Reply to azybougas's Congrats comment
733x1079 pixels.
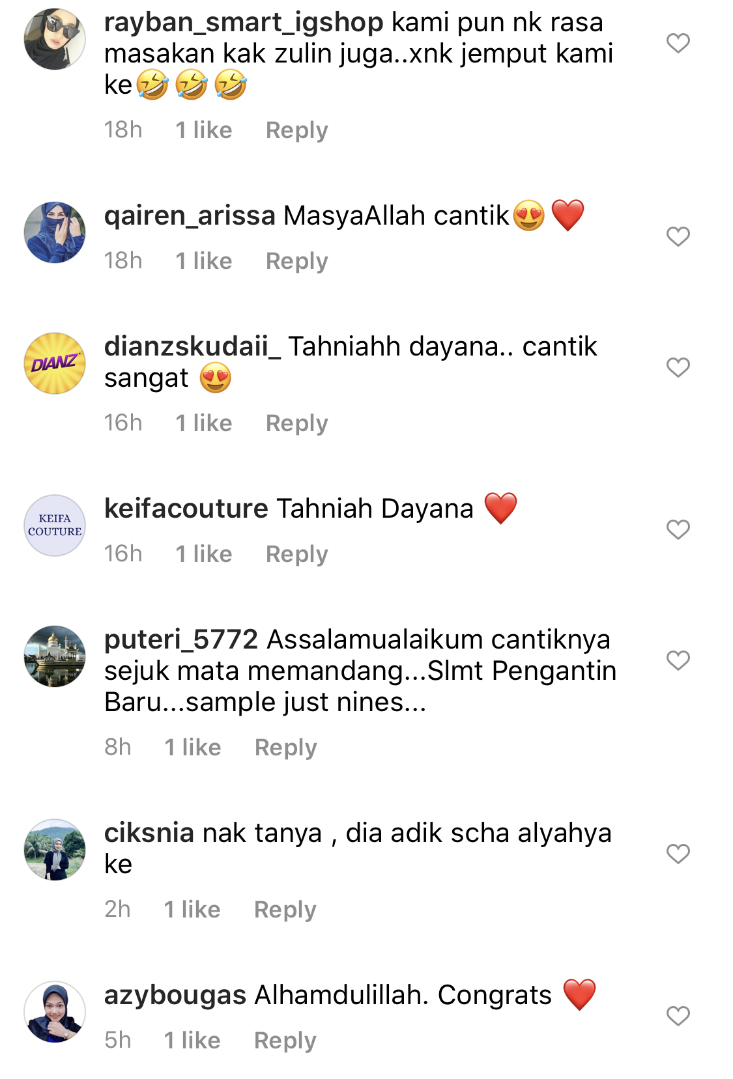[x=285, y=1041]
